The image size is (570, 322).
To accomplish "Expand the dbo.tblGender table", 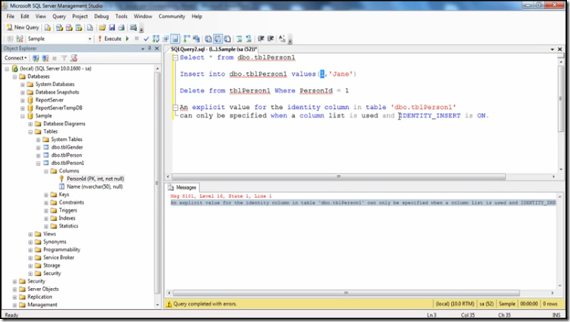I will (38, 148).
